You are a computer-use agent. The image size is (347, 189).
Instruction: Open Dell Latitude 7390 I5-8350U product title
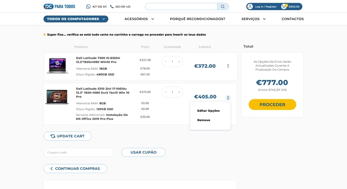(98, 60)
